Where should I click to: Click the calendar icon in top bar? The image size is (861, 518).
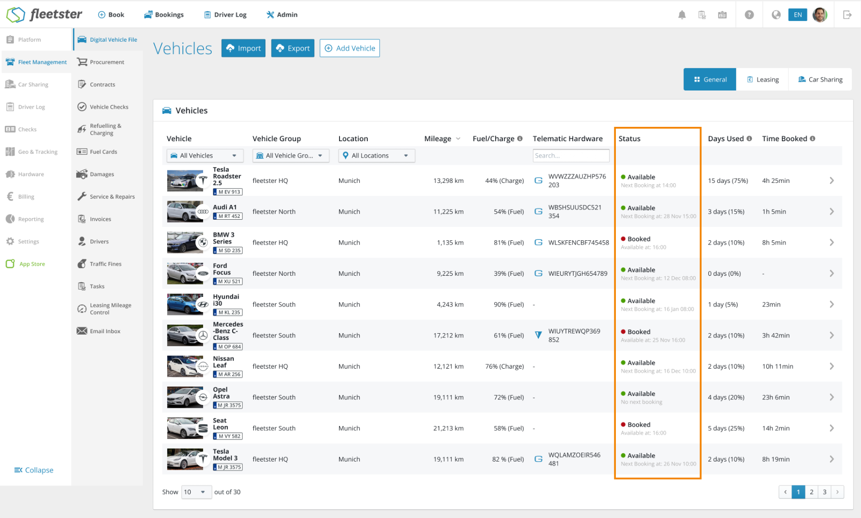click(722, 15)
